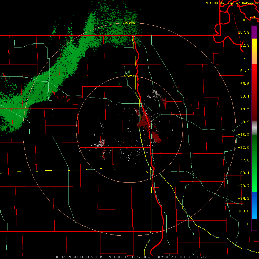Click the "TH" label on the scale
The width and height of the screenshot is (259, 259).
click(x=247, y=224)
